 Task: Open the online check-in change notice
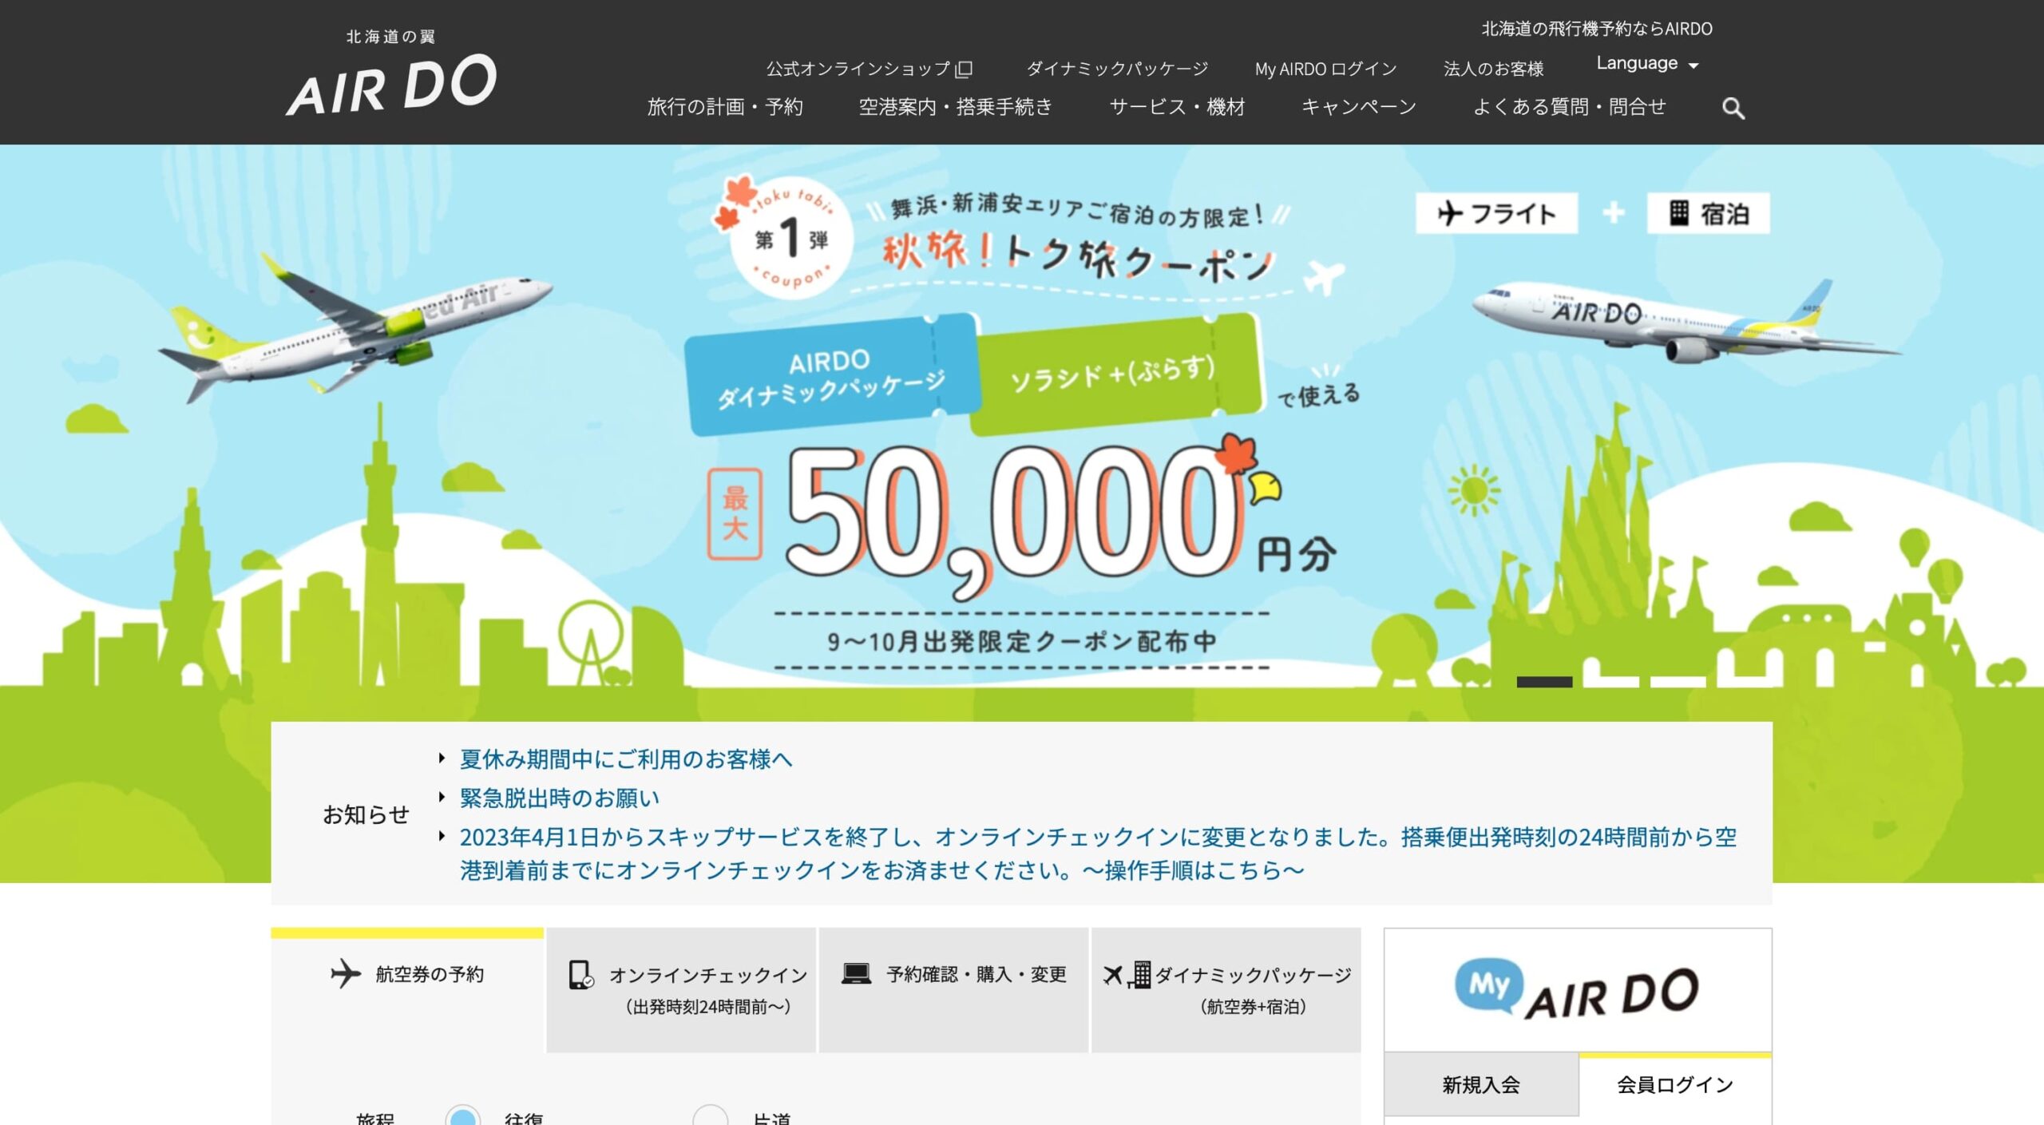tap(1098, 853)
